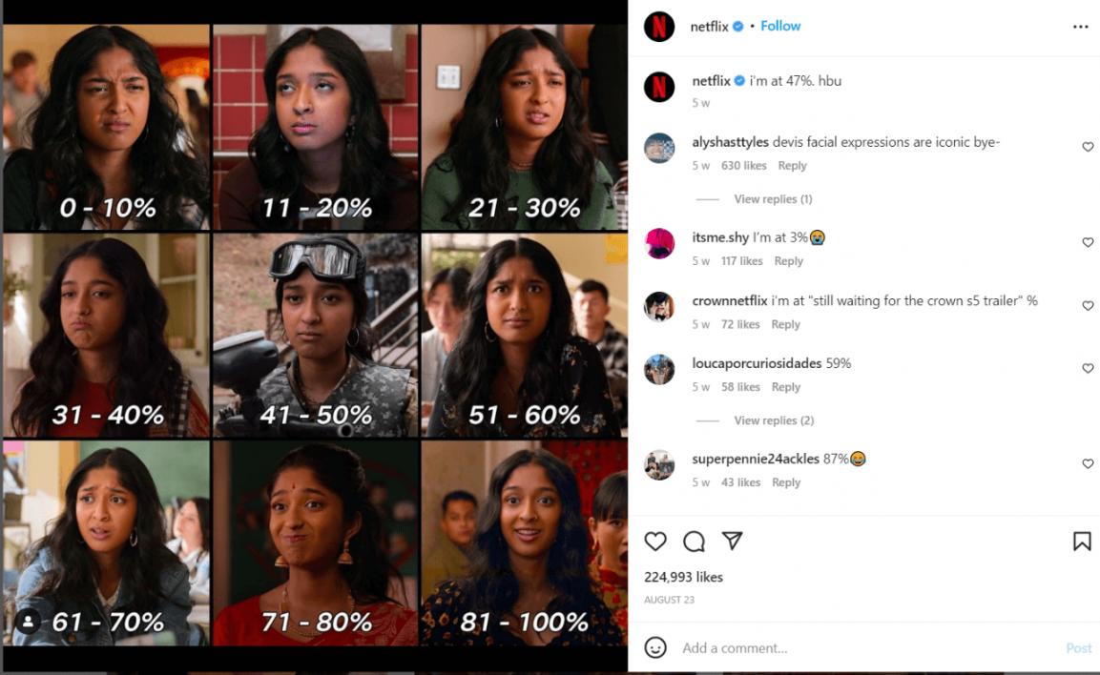Open the comment bubble icon

pos(694,542)
